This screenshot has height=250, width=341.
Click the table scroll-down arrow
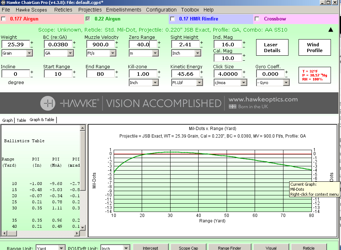coord(82,228)
